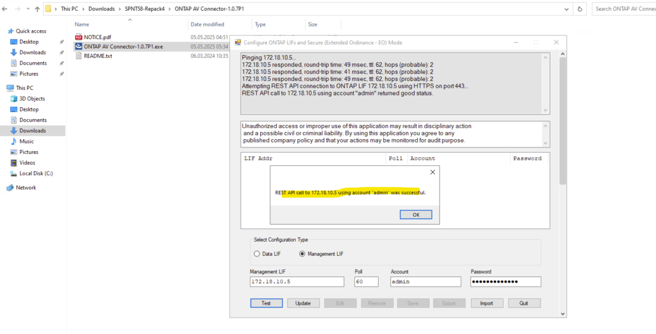Click the Music folder icon
The width and height of the screenshot is (656, 334).
14,141
